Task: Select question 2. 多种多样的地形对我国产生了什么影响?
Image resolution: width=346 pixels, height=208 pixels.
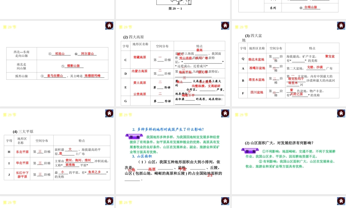Action: [x=168, y=129]
